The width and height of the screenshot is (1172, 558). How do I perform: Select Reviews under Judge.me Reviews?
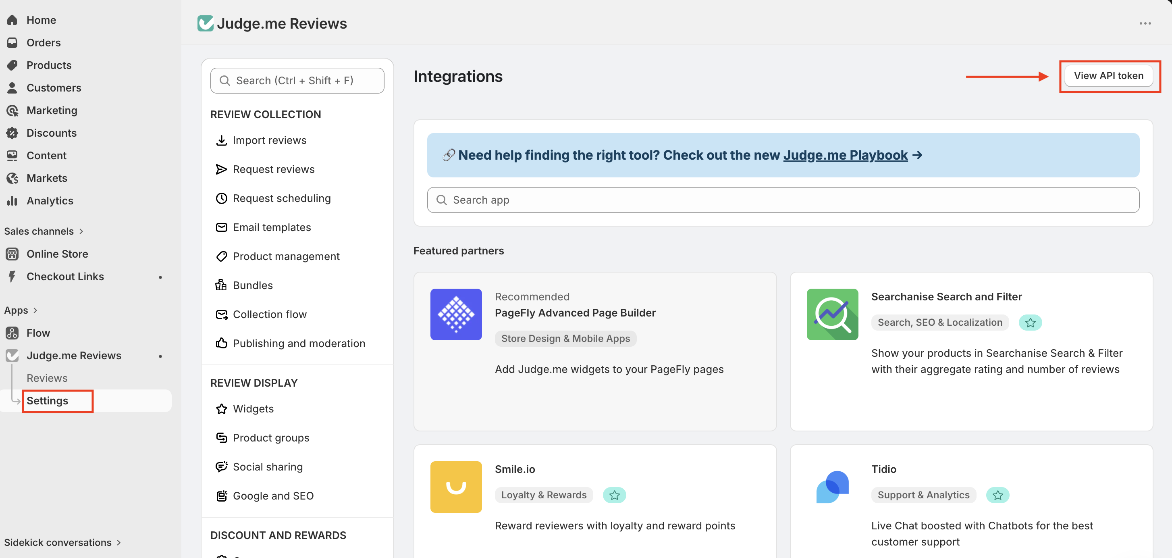pyautogui.click(x=47, y=378)
